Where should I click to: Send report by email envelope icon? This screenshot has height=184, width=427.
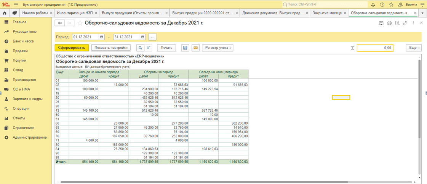(x=195, y=48)
